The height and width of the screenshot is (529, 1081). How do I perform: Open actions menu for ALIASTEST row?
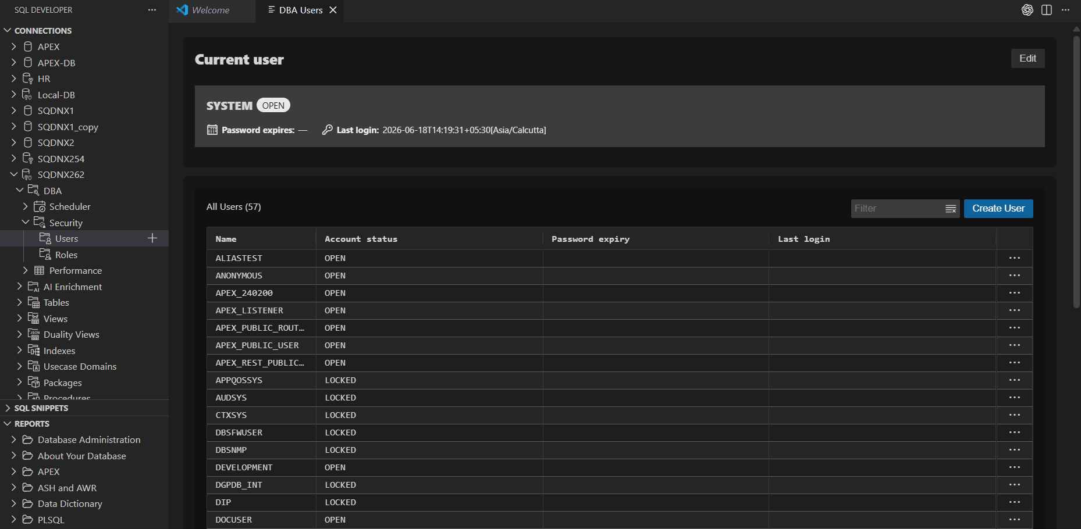(x=1015, y=258)
